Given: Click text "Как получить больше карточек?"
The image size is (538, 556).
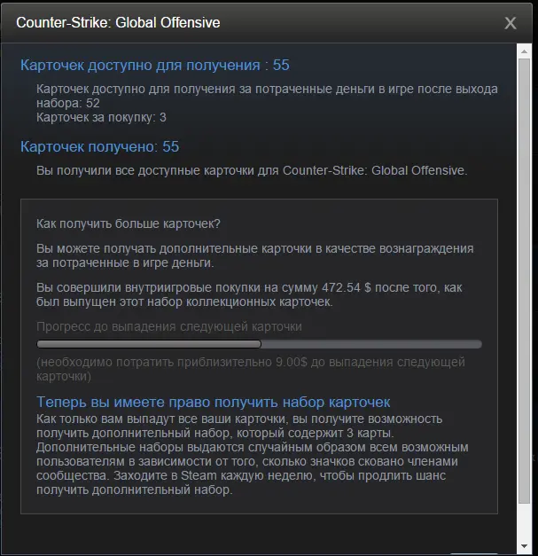Looking at the screenshot, I should coord(129,223).
